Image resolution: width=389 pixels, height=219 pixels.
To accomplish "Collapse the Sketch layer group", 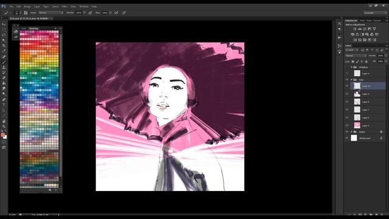I will point(351,132).
